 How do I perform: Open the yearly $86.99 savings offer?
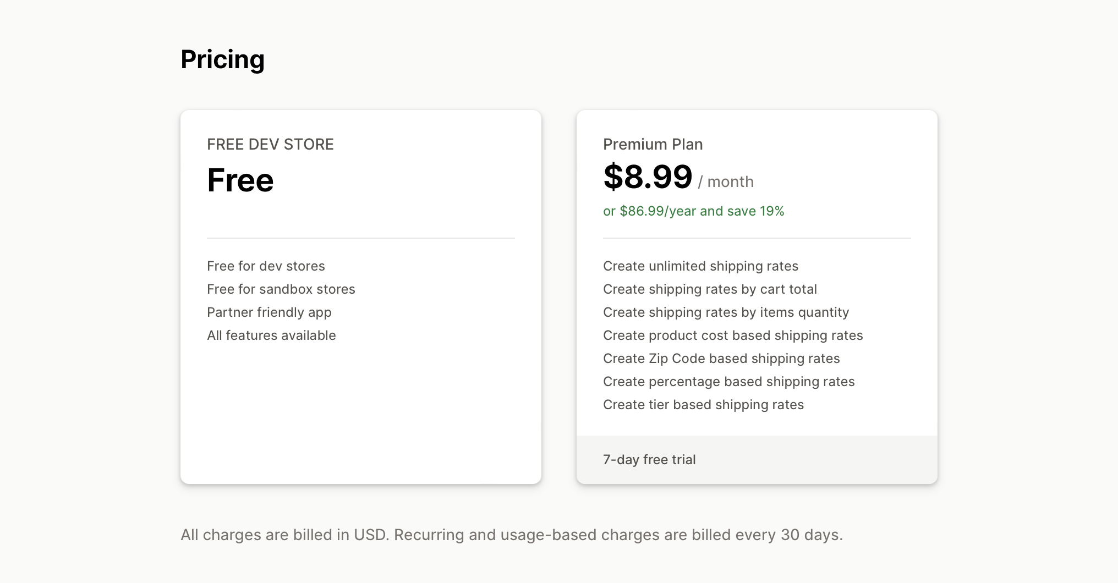point(693,211)
